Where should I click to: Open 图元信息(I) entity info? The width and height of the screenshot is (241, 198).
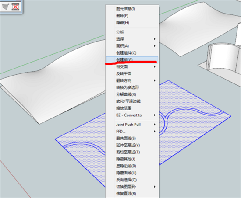coord(132,9)
